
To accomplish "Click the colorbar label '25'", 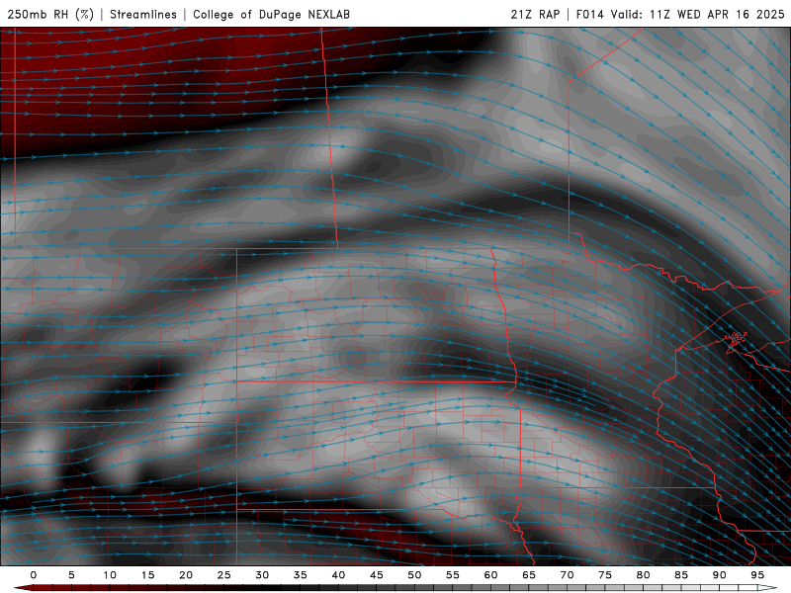I will [224, 575].
